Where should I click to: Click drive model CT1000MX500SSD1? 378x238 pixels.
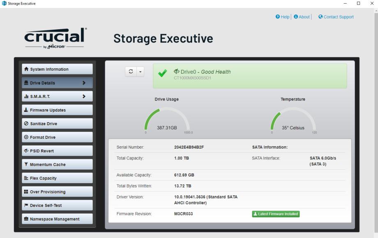[x=192, y=78]
